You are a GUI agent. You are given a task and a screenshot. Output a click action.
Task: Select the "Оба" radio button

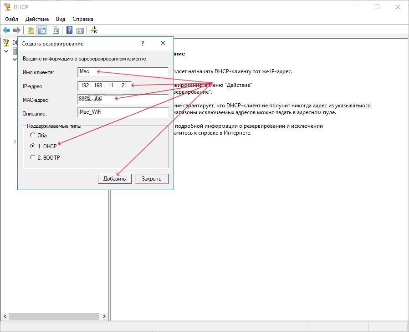coord(32,135)
